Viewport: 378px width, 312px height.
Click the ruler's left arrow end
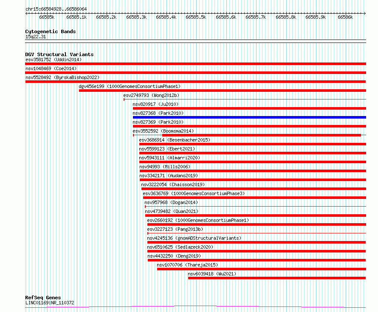pyautogui.click(x=26, y=14)
